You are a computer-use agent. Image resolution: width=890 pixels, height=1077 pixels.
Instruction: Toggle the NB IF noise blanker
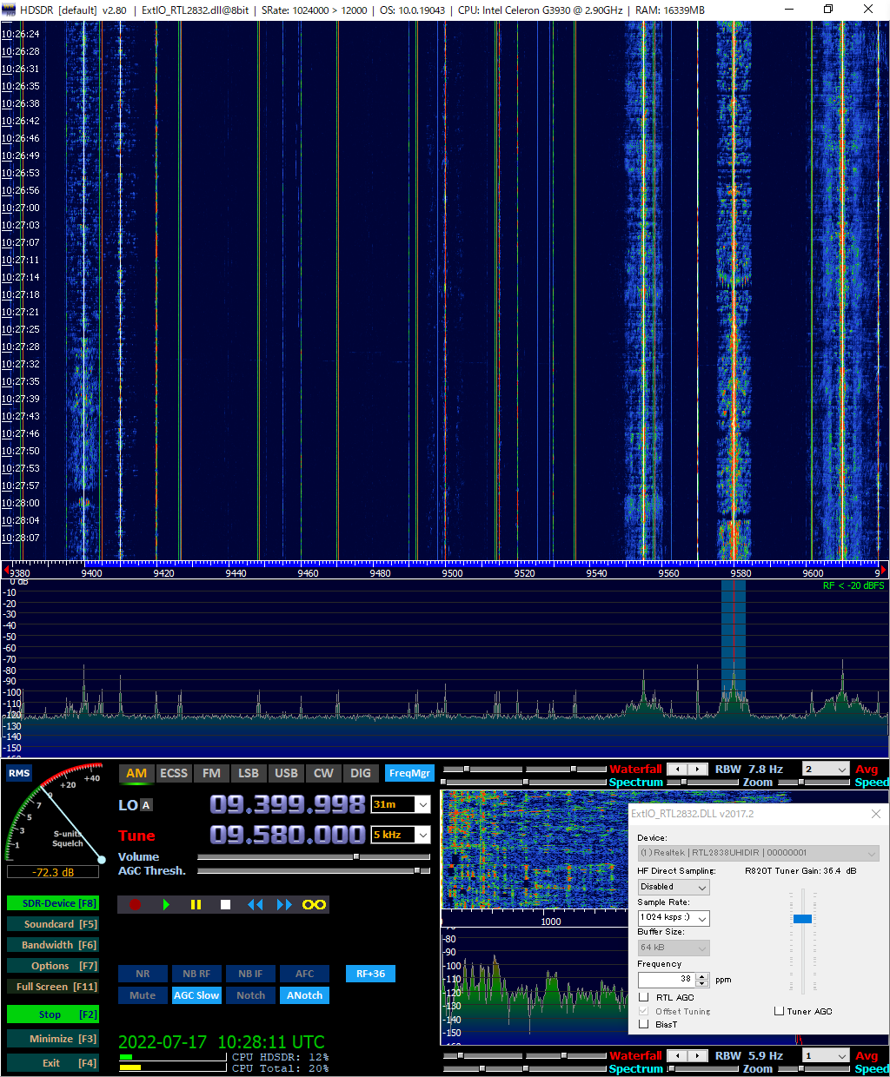tap(250, 974)
